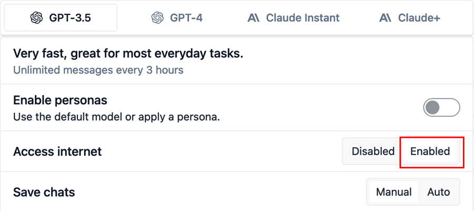Viewport: 474px width, 211px height.
Task: Set Access internet to Disabled
Action: pos(373,152)
